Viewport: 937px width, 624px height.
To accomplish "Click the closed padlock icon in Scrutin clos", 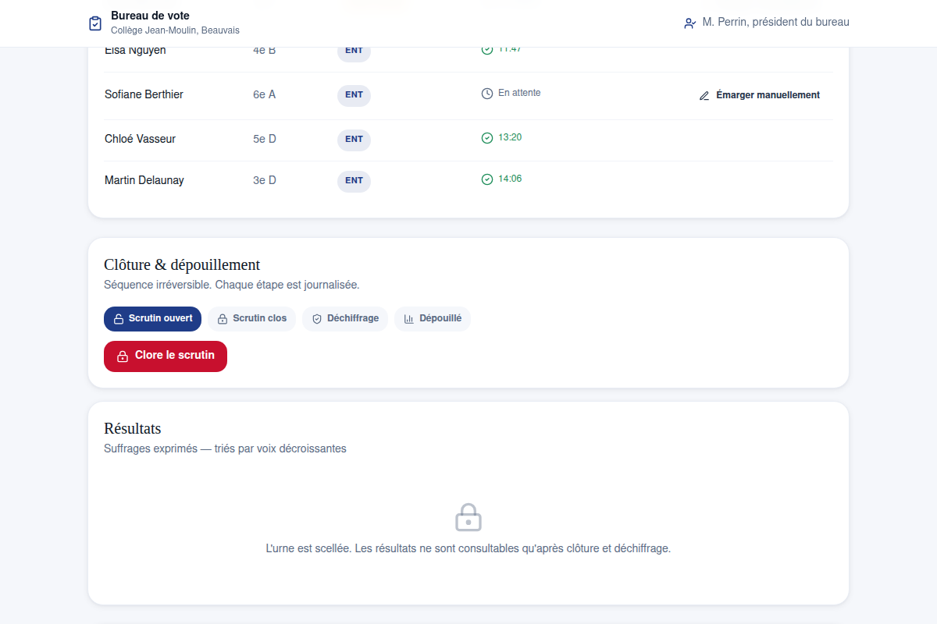I will [223, 319].
